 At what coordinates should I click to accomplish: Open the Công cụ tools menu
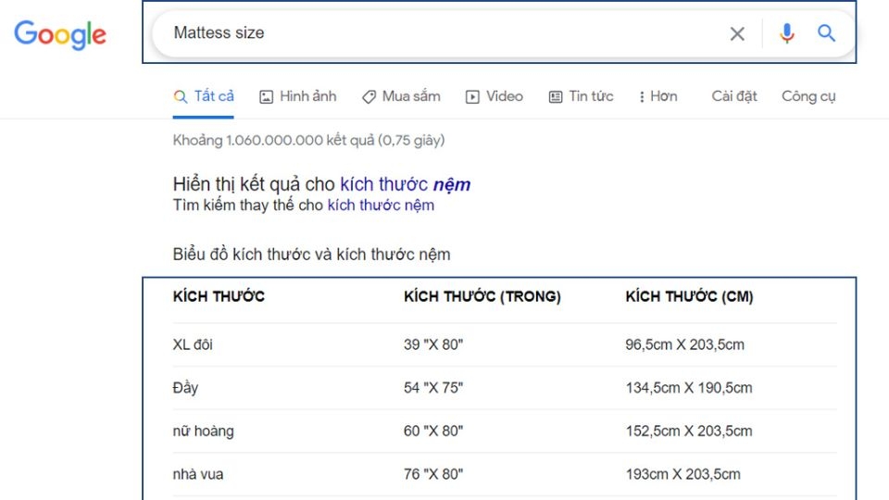[808, 96]
